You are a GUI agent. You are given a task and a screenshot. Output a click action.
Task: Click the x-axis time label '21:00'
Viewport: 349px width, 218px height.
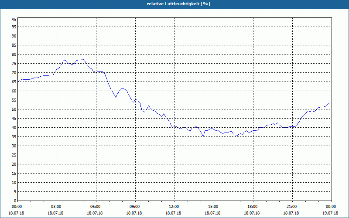point(292,207)
